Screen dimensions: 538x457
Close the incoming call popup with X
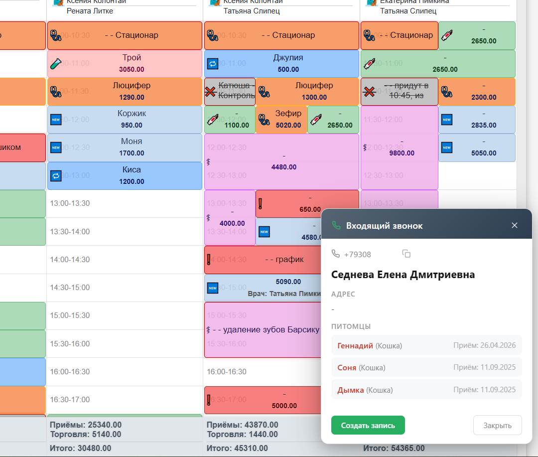point(514,225)
